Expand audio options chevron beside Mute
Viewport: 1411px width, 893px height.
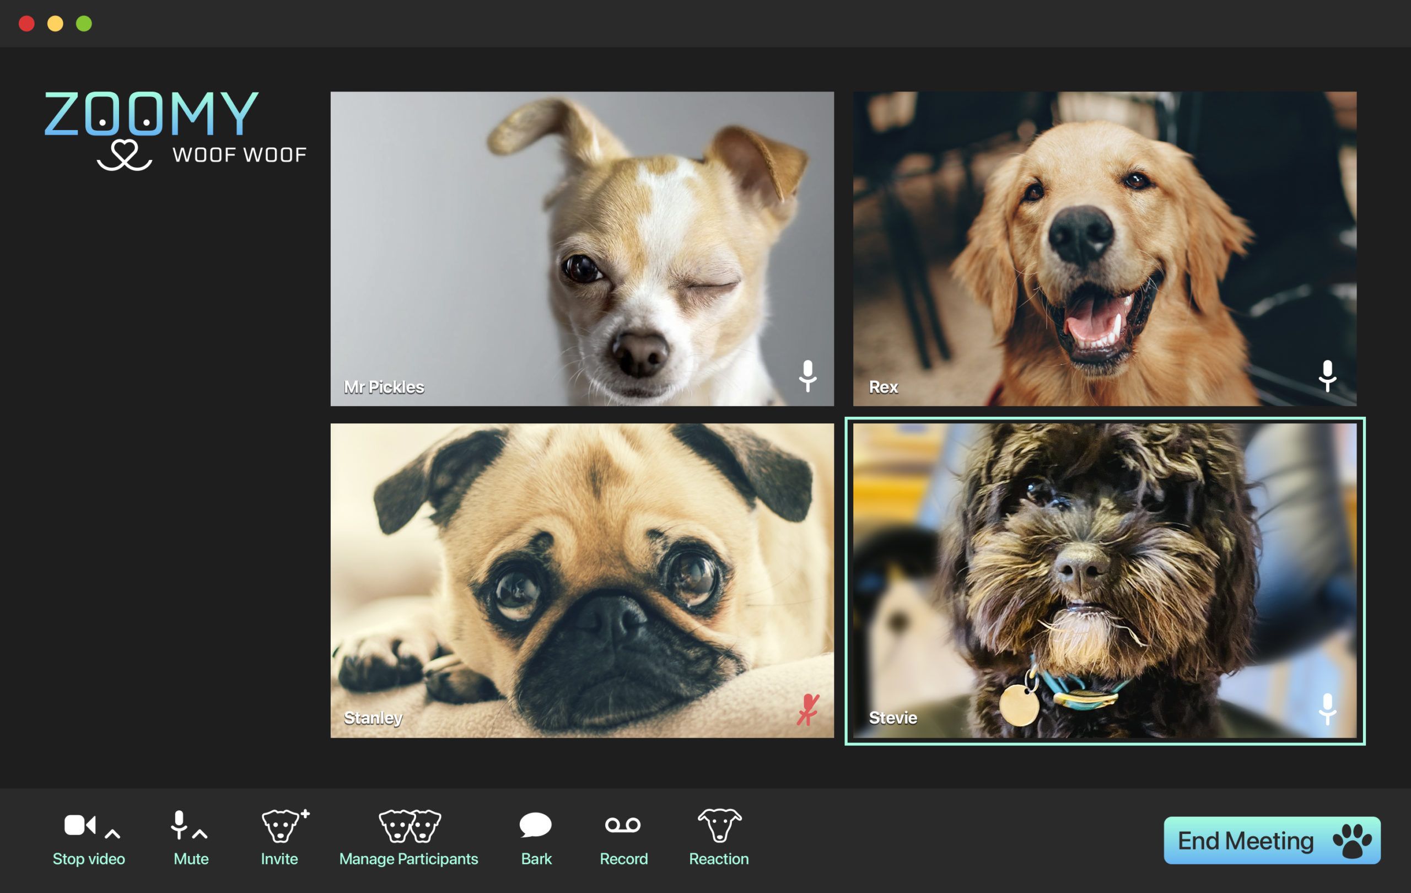pyautogui.click(x=200, y=833)
